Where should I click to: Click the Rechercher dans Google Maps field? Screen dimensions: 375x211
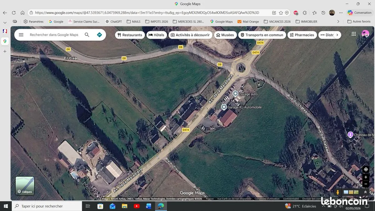click(54, 35)
